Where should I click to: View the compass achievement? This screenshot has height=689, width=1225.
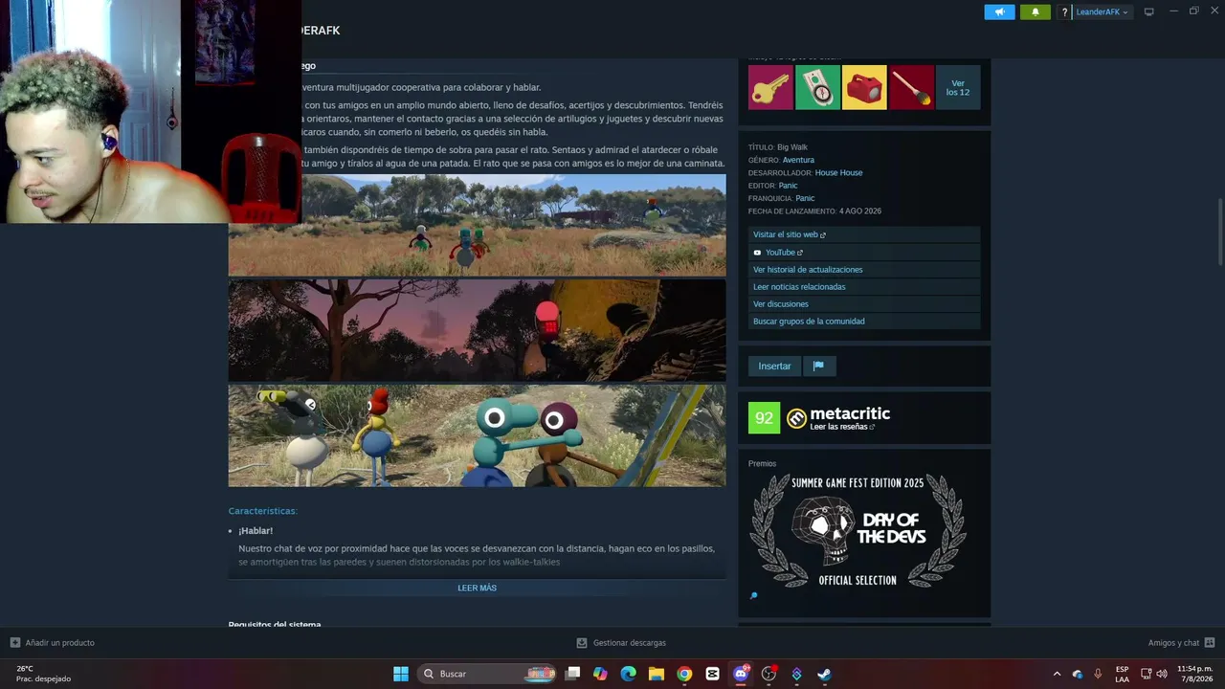click(x=817, y=87)
